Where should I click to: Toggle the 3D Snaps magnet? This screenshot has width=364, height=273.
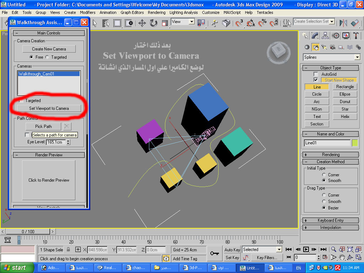(239, 23)
